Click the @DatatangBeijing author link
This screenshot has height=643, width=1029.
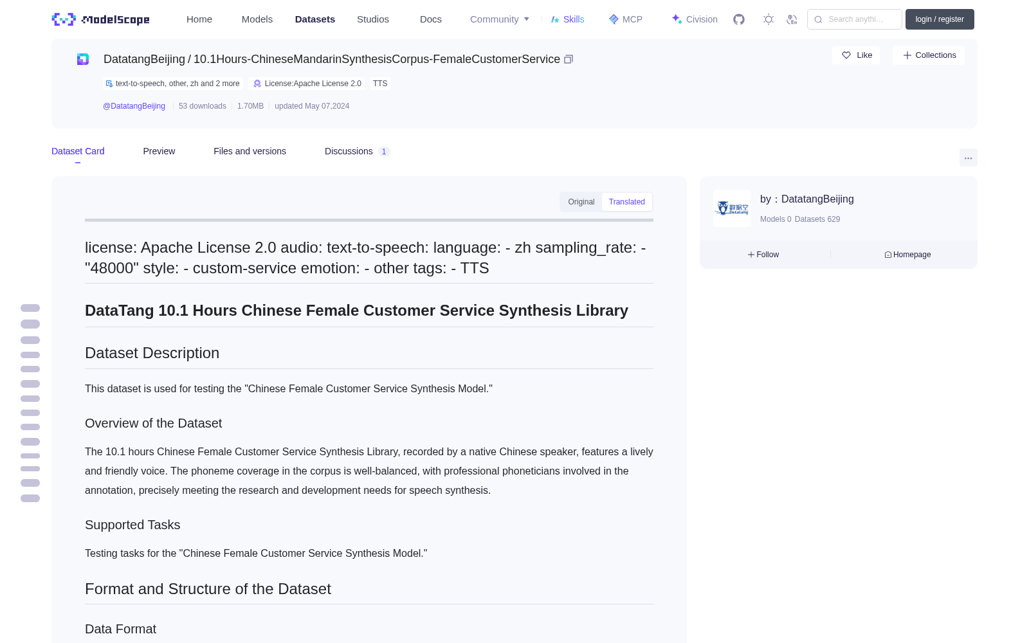134,106
